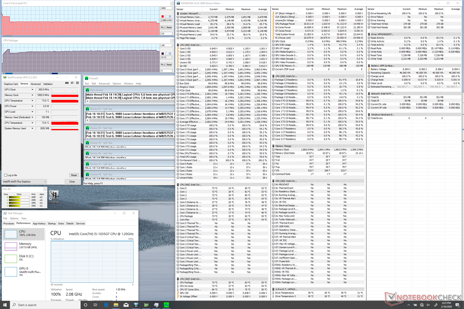Click the battery icon in system tray
Screen dimensions: 464x309
coord(415,305)
